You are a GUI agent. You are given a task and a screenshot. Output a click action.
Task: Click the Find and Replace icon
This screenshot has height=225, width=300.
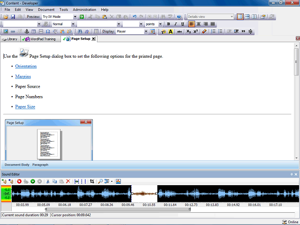click(87, 31)
